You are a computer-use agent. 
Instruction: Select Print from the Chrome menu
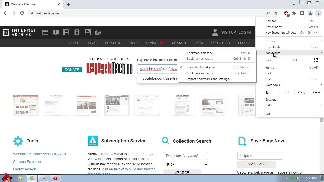pyautogui.click(x=290, y=67)
